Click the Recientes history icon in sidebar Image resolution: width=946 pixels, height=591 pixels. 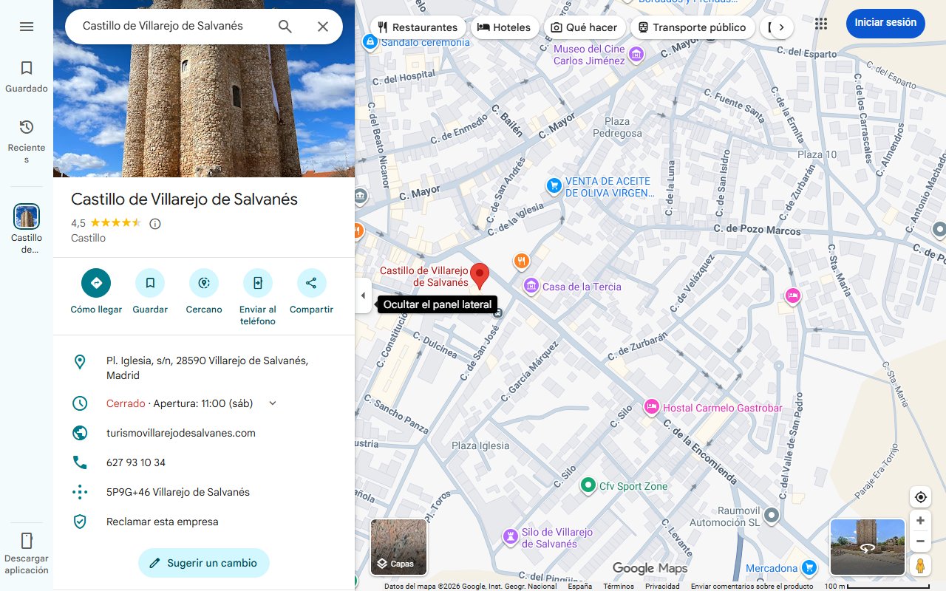[x=27, y=126]
